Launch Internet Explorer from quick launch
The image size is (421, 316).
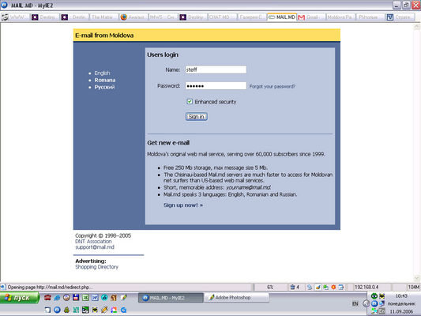(57, 298)
